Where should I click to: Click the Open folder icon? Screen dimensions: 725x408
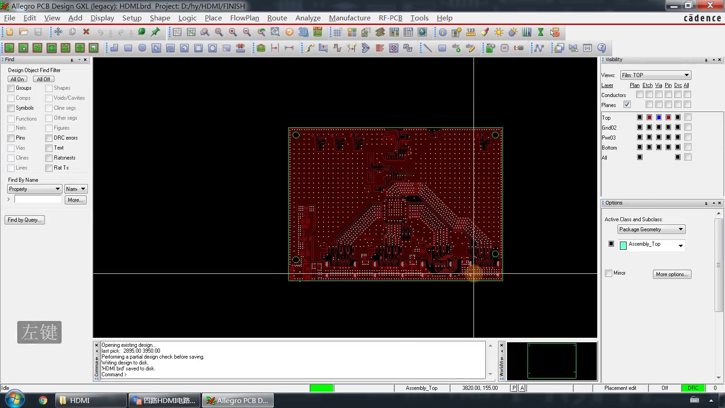tap(24, 32)
